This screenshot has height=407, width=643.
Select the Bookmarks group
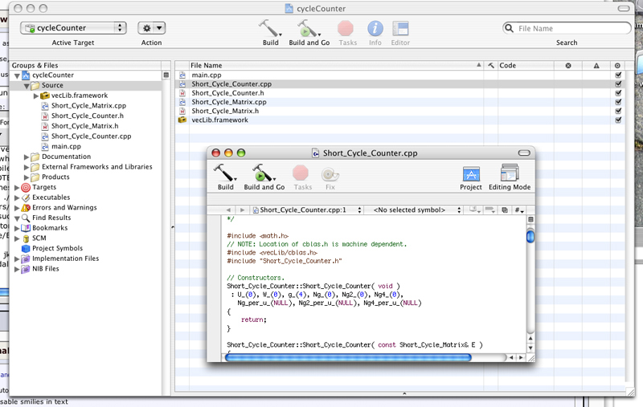click(50, 228)
